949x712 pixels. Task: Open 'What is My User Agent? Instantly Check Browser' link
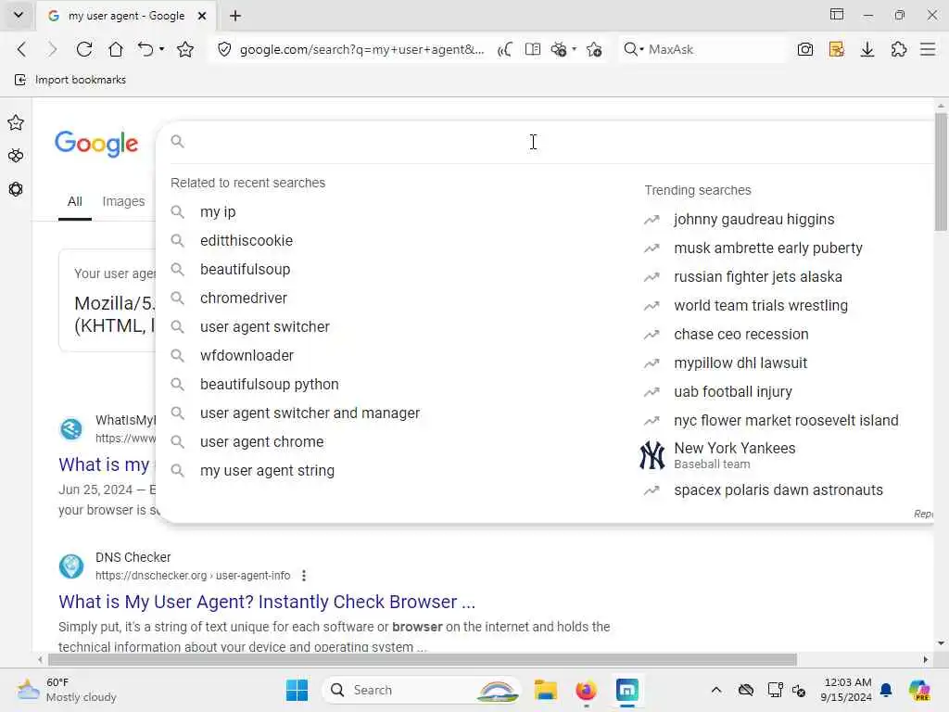coord(267,602)
